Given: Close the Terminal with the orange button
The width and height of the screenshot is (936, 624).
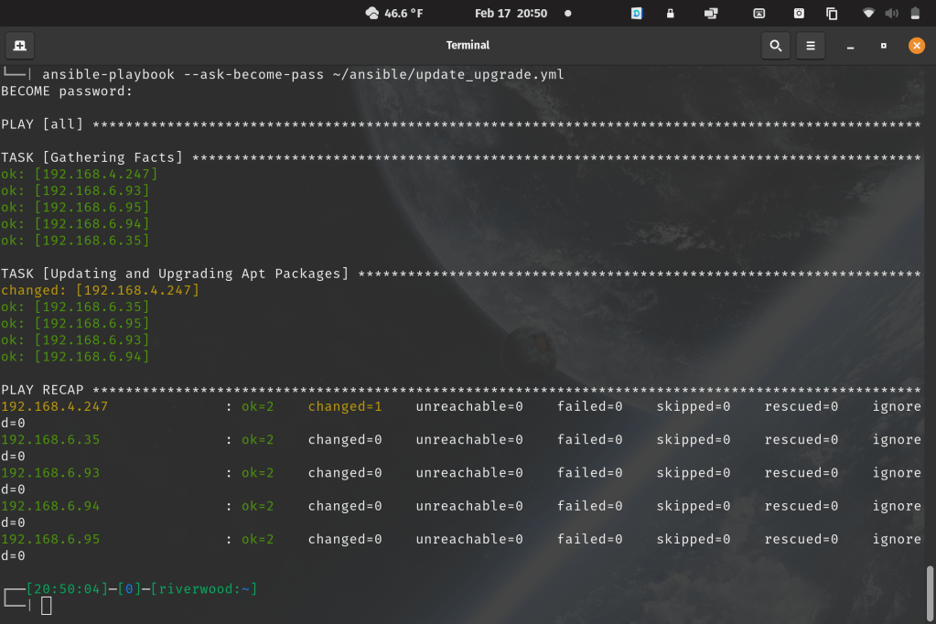Looking at the screenshot, I should pyautogui.click(x=916, y=45).
